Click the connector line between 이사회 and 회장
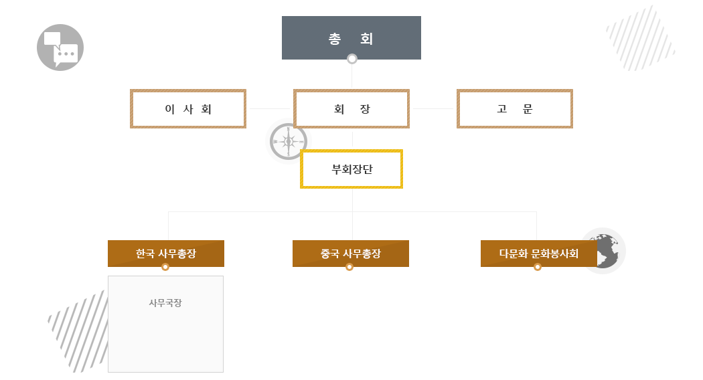Image resolution: width=703 pixels, height=380 pixels. pos(270,108)
